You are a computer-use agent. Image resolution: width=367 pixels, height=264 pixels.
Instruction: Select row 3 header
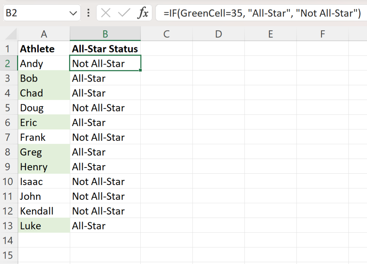point(9,78)
